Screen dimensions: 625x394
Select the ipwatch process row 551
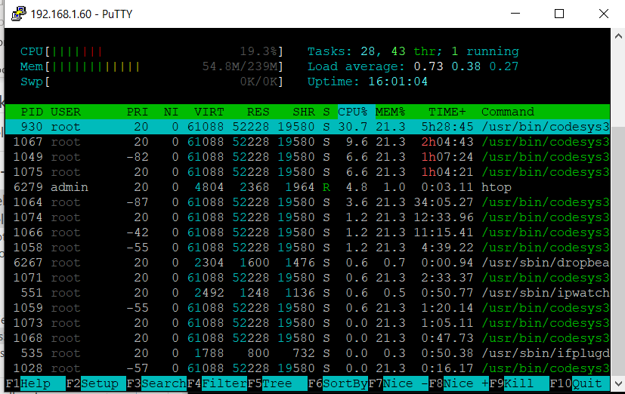pyautogui.click(x=308, y=294)
